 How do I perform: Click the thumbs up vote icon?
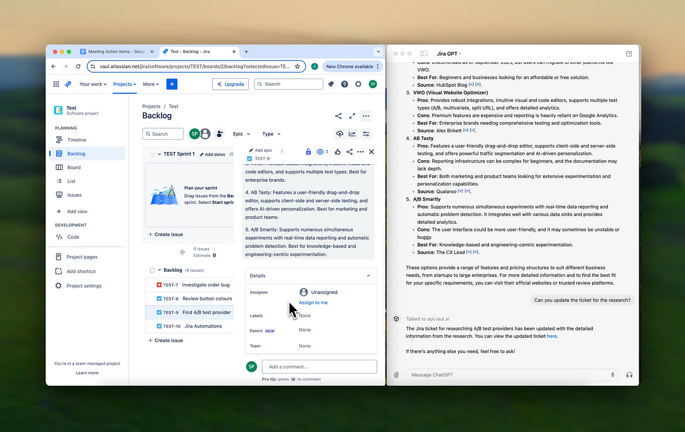[338, 152]
